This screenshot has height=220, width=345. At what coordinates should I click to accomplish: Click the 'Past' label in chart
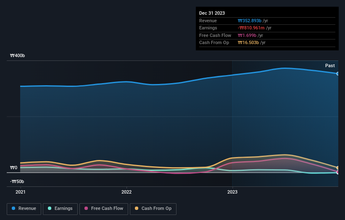(x=330, y=65)
